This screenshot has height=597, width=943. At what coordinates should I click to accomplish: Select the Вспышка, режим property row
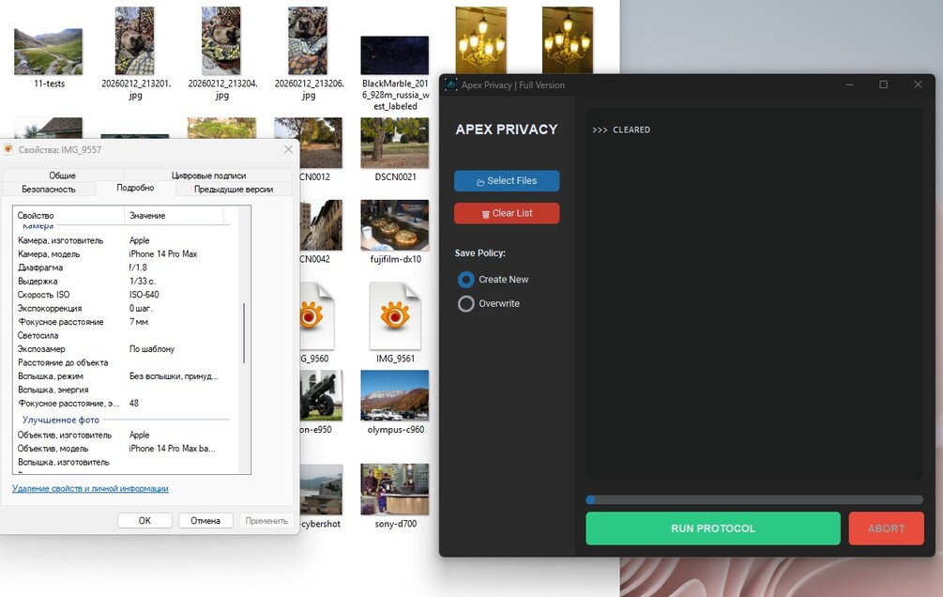click(125, 376)
